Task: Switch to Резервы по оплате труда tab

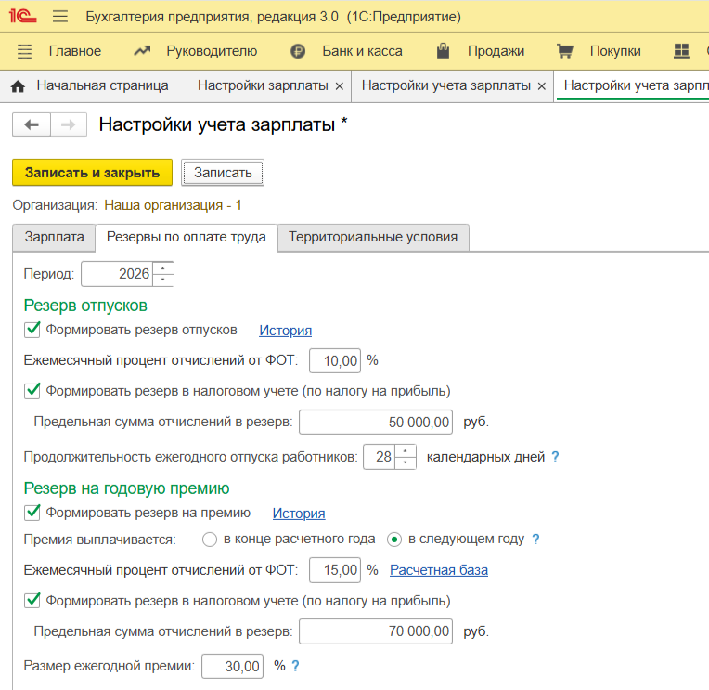Action: click(187, 237)
